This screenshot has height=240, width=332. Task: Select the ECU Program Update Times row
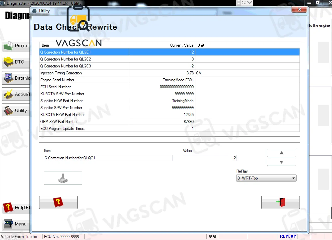(169, 129)
